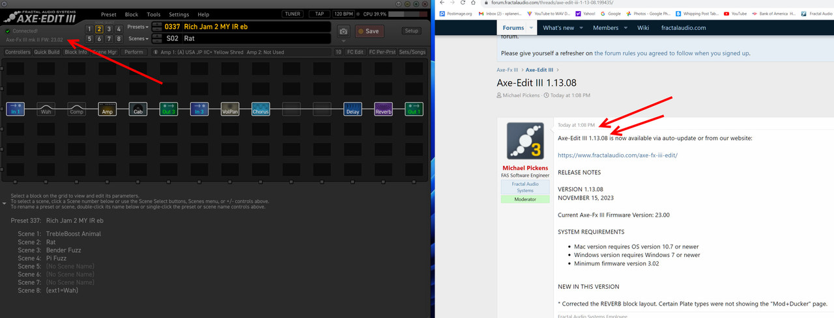This screenshot has height=318, width=834.
Task: Open the Setup button
Action: (411, 31)
